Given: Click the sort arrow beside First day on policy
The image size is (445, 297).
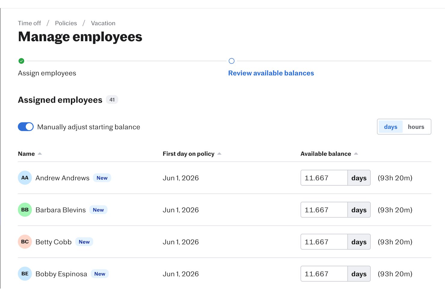Looking at the screenshot, I should tap(219, 154).
